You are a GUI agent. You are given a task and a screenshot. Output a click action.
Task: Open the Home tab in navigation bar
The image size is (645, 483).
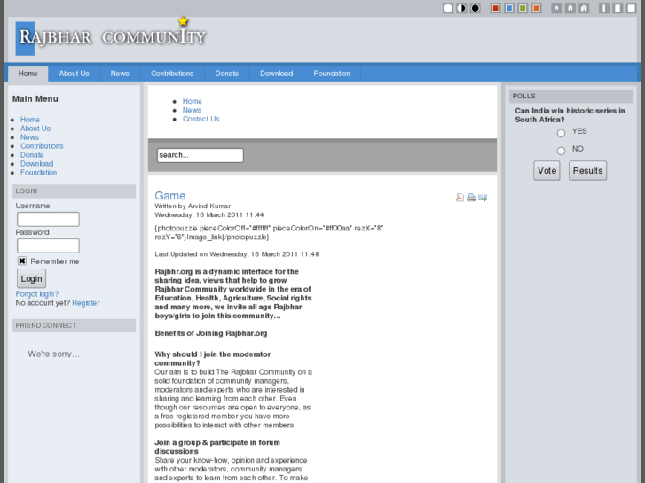click(28, 74)
